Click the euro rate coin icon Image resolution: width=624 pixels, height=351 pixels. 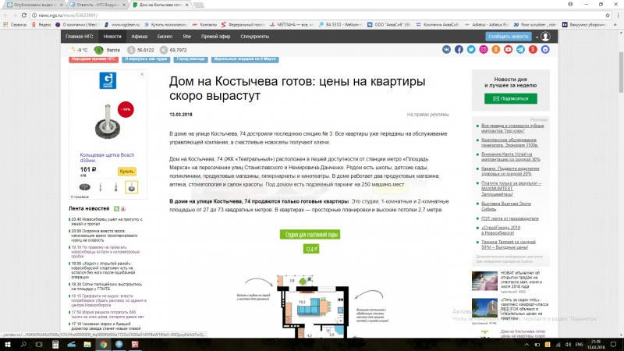click(x=164, y=50)
